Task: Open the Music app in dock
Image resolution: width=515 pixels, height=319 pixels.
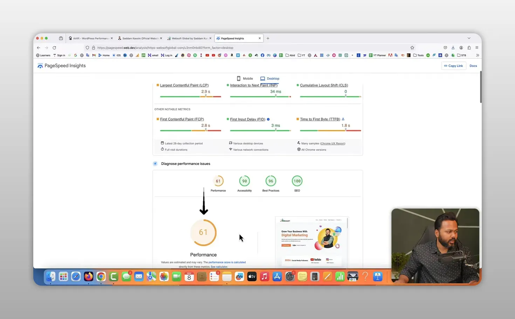Action: point(265,277)
